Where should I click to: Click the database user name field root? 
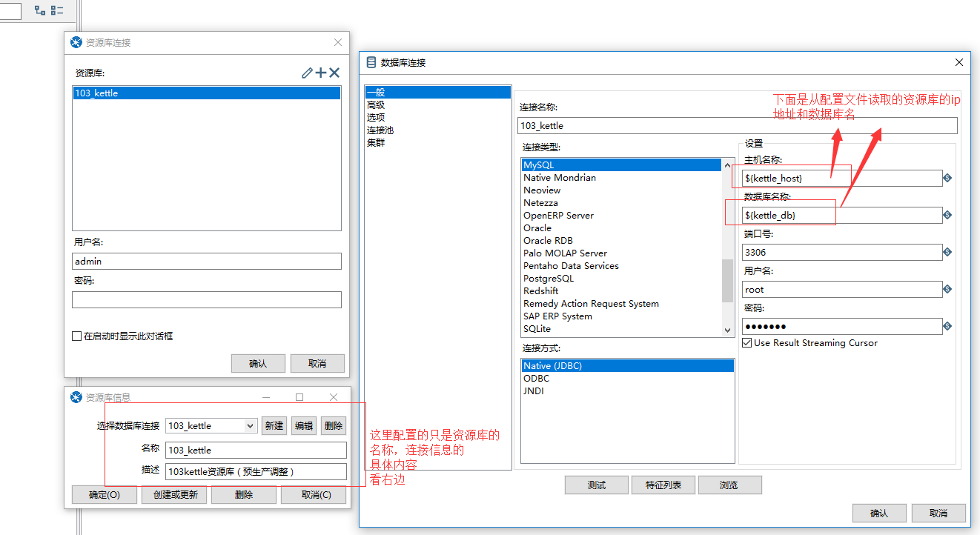[x=842, y=289]
